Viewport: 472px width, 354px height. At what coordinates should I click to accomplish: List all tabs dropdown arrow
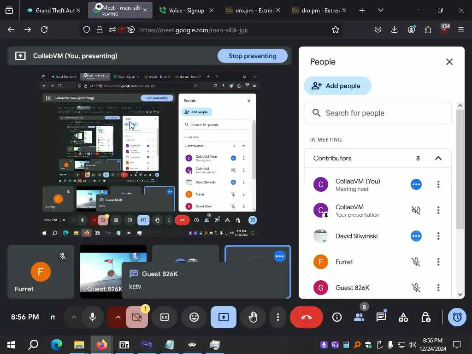[x=380, y=11]
